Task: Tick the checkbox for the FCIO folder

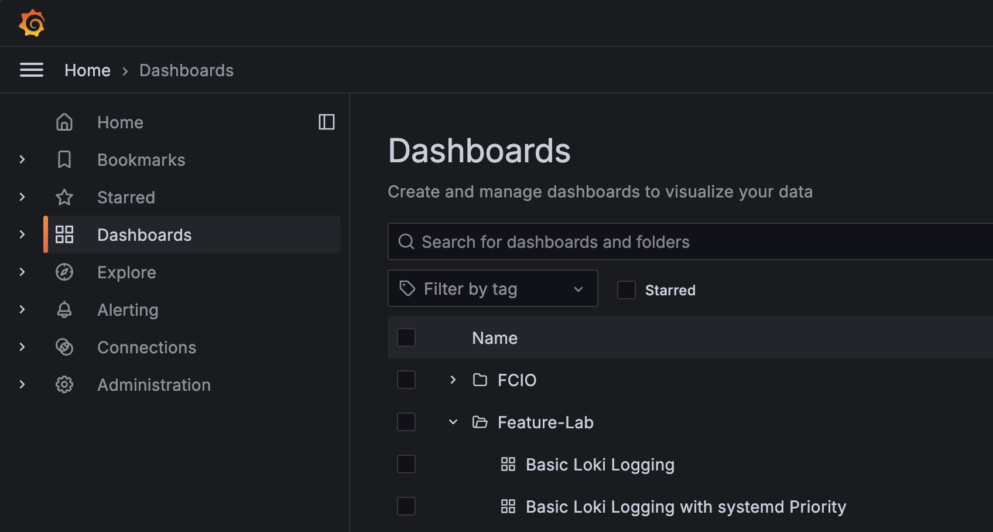Action: [406, 380]
